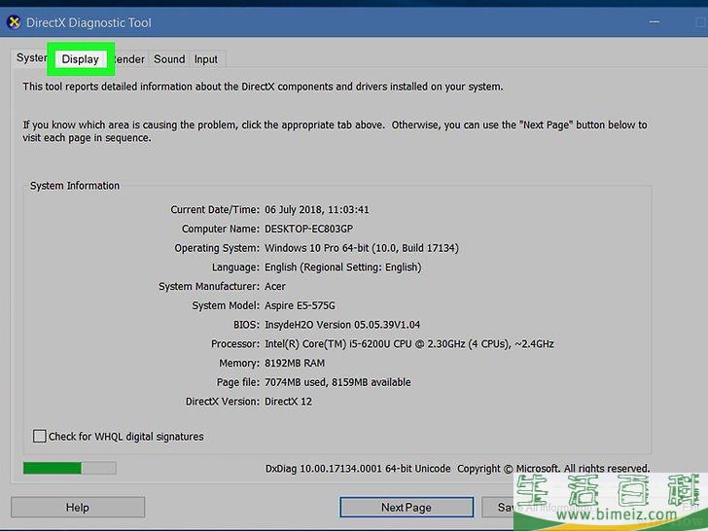
Task: Select the Input tab
Action: (206, 59)
